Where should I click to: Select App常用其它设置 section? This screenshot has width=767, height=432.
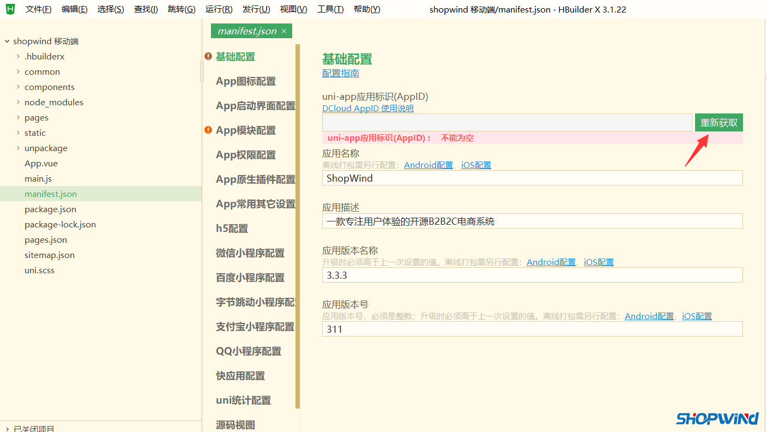click(256, 204)
